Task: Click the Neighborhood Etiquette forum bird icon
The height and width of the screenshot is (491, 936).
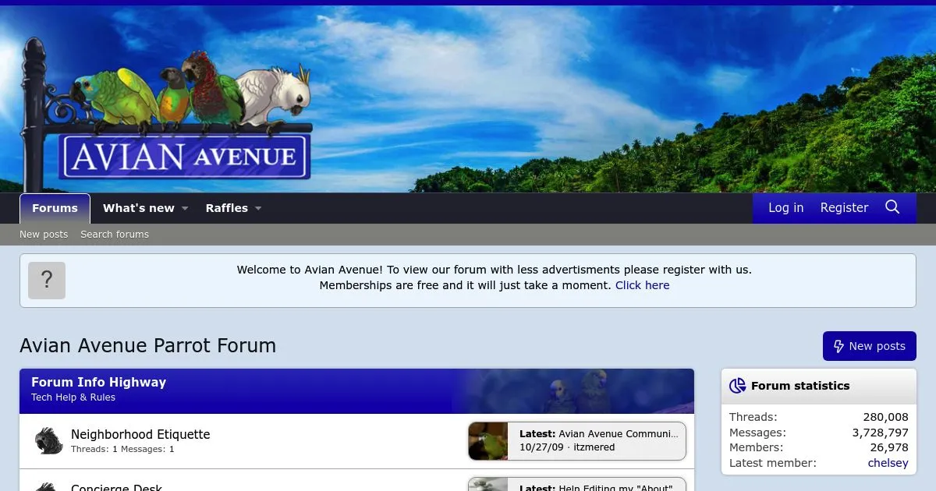Action: point(48,441)
